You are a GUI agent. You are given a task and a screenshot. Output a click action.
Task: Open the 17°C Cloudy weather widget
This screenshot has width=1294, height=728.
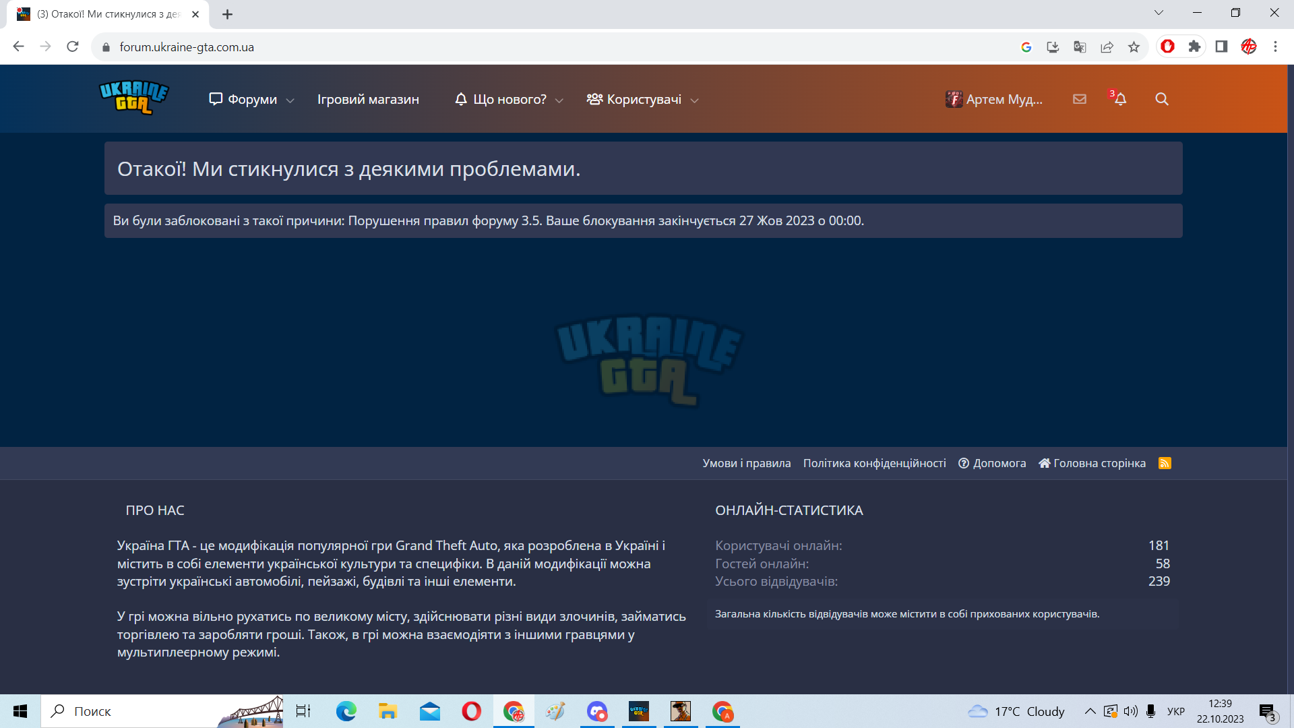tap(1016, 711)
